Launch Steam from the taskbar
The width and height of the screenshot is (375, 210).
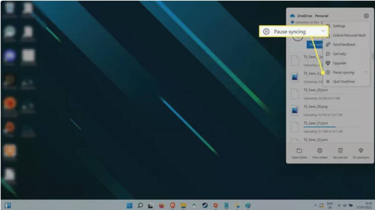[x=204, y=205]
